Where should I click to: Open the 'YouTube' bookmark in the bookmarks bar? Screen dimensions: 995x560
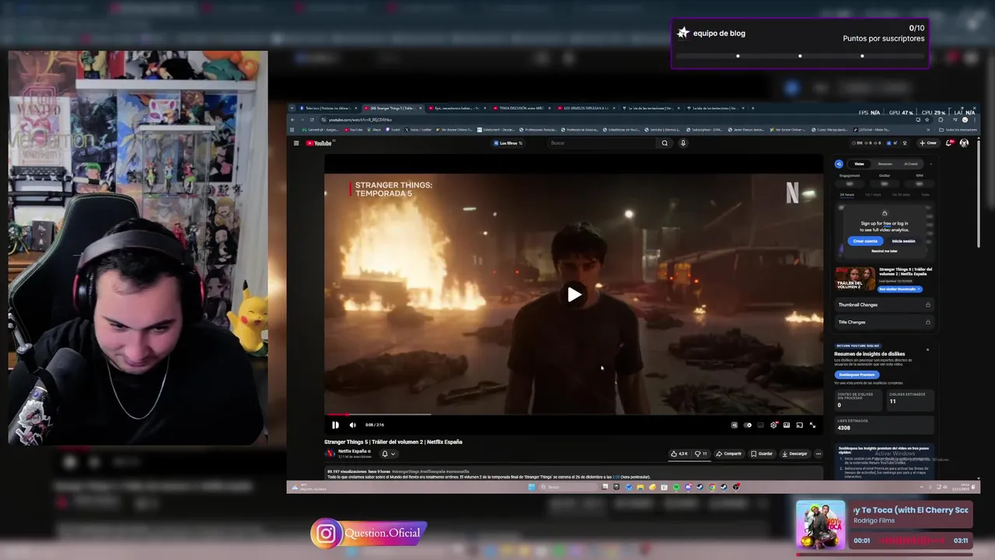click(x=354, y=130)
